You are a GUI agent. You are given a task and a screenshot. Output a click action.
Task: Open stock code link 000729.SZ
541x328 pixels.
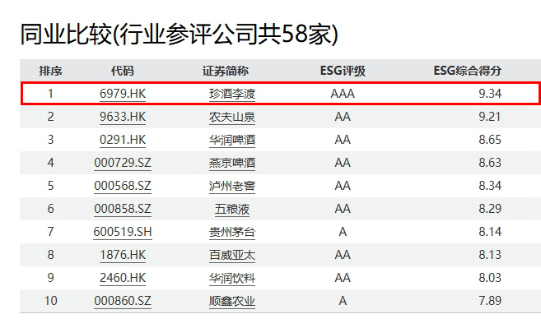[123, 163]
